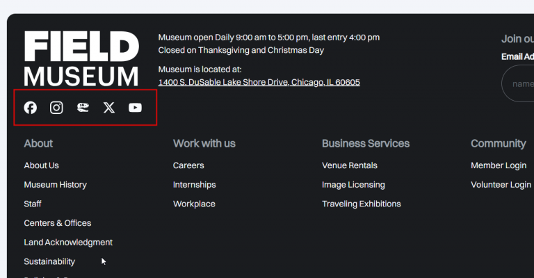Click the dinosaur skull social icon
The width and height of the screenshot is (534, 278).
83,108
